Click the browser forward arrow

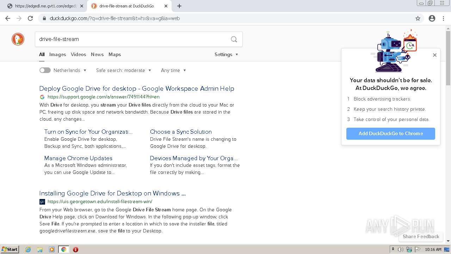(x=19, y=18)
